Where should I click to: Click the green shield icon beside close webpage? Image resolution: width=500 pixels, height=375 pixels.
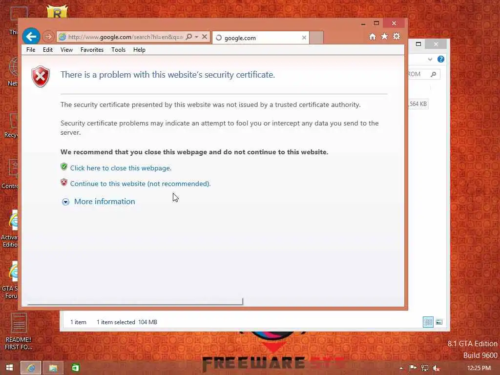(x=64, y=167)
